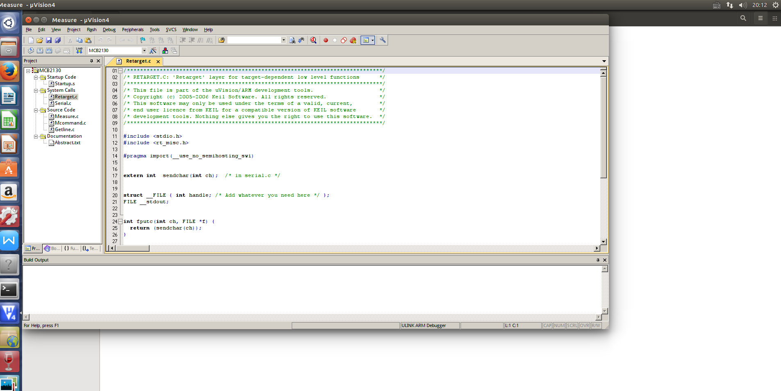
Task: Open the Peripherals menu
Action: click(132, 30)
